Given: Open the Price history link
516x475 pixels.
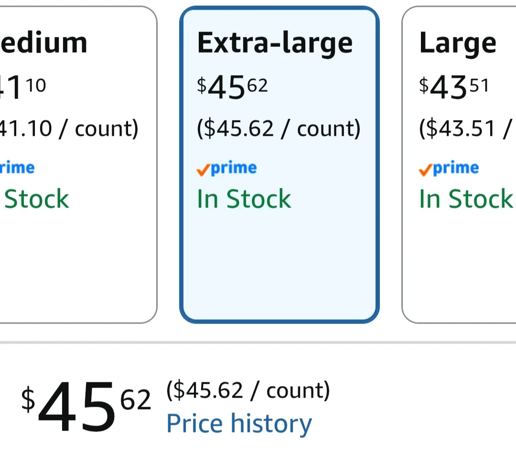Looking at the screenshot, I should tap(239, 424).
